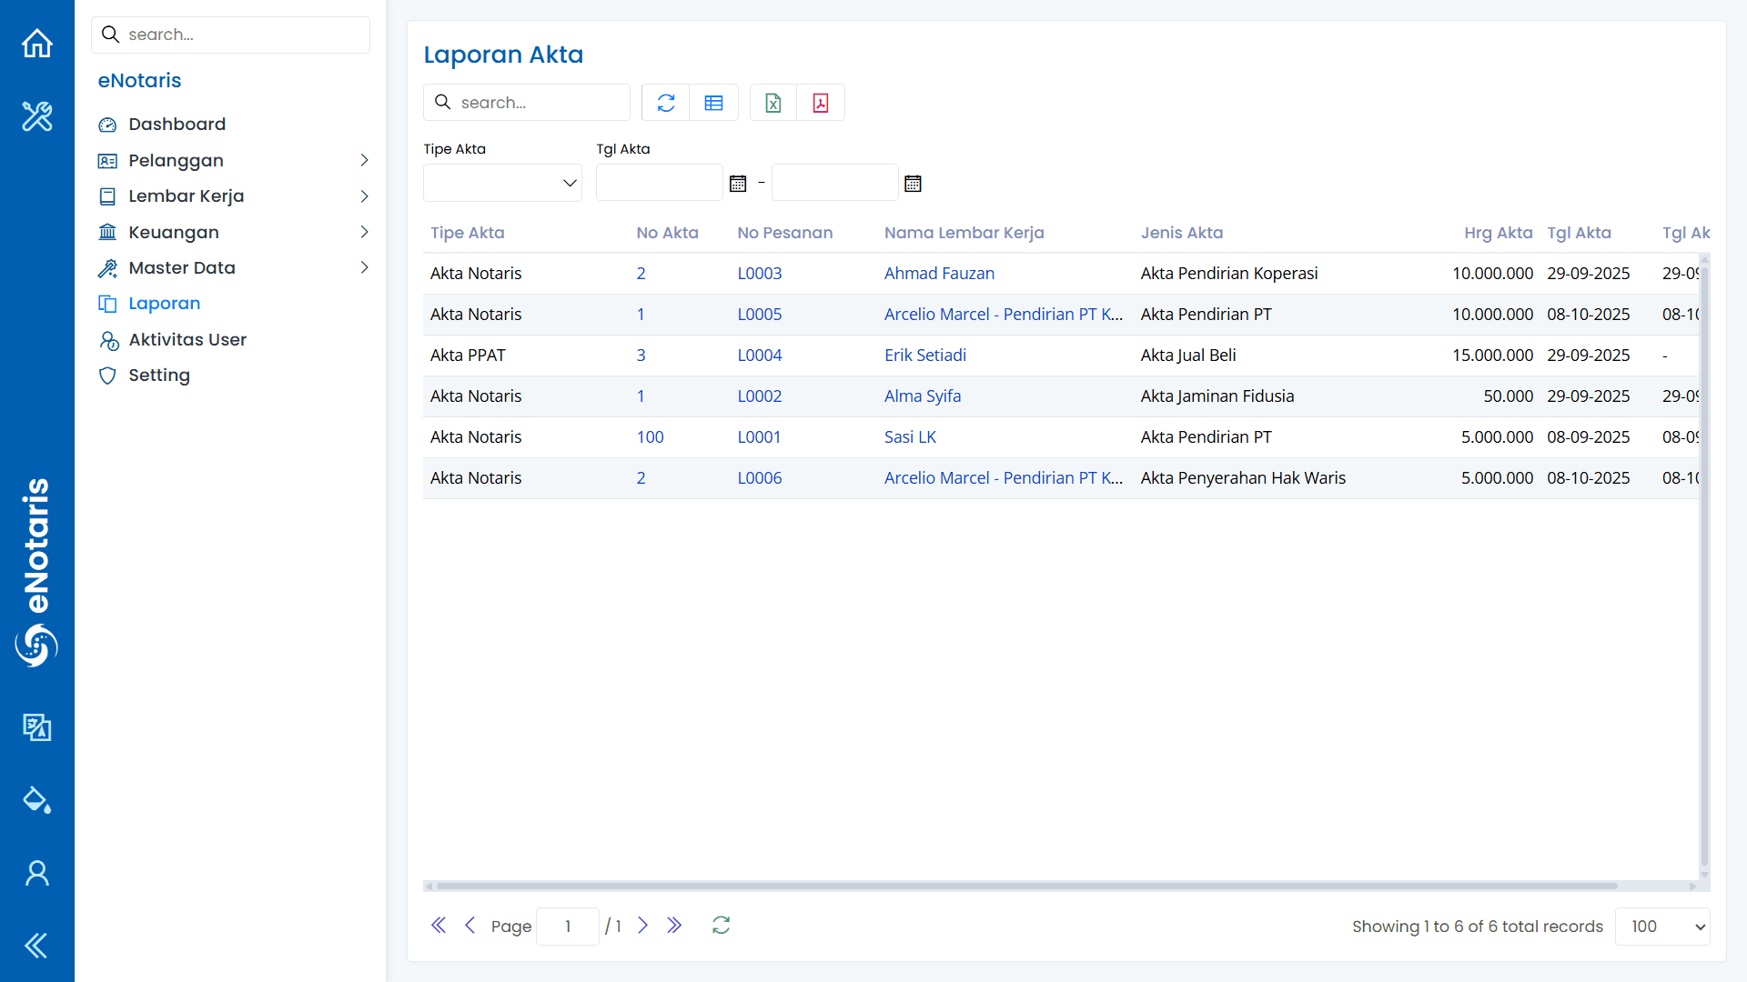Open the table column view icon
This screenshot has height=982, width=1747.
point(714,103)
